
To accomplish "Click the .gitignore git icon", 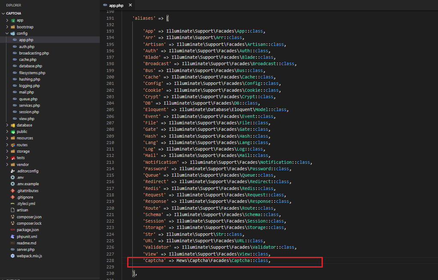I will 13,197.
